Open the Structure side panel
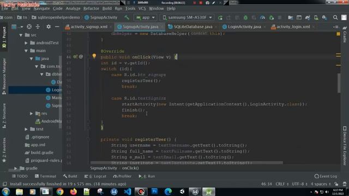 4,115
